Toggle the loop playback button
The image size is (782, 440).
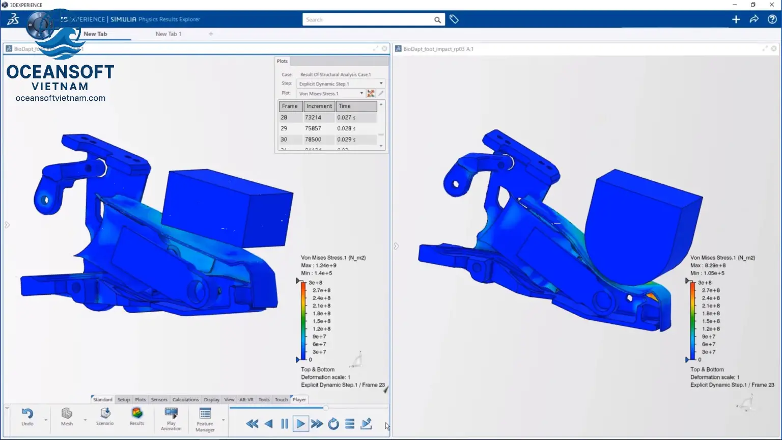333,424
